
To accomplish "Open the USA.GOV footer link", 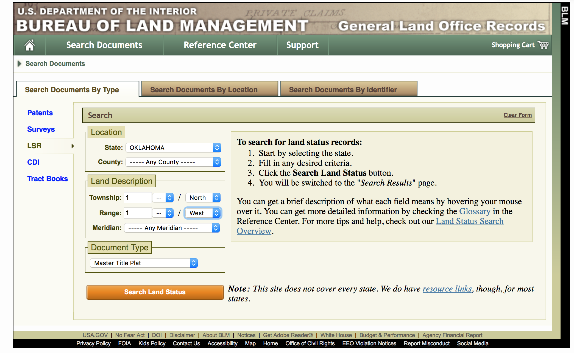I will [95, 335].
